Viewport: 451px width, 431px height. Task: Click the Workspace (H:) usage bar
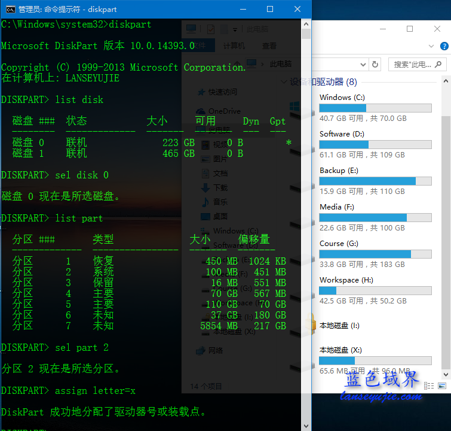click(375, 290)
